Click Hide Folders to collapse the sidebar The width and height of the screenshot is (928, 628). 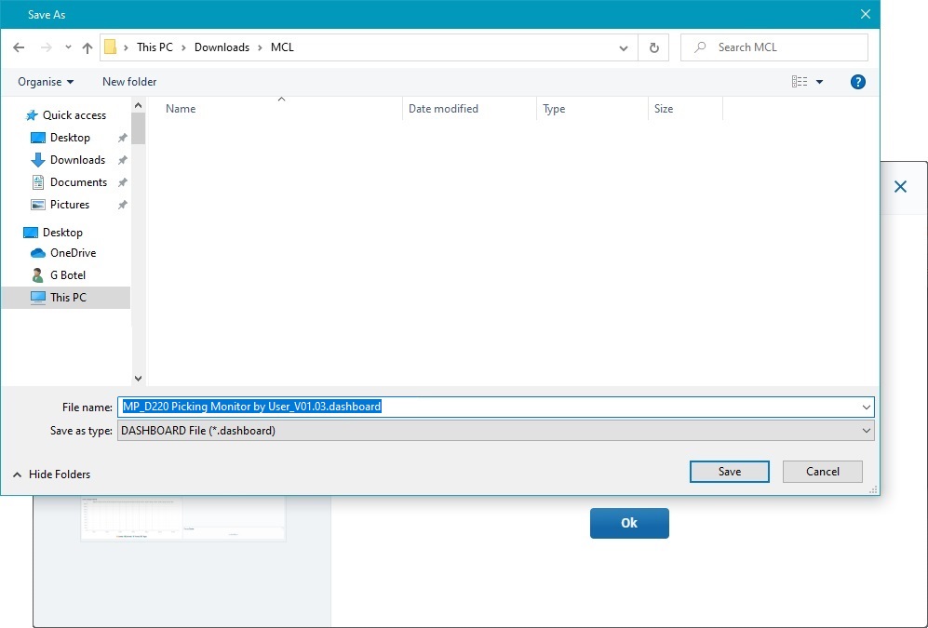coord(51,474)
